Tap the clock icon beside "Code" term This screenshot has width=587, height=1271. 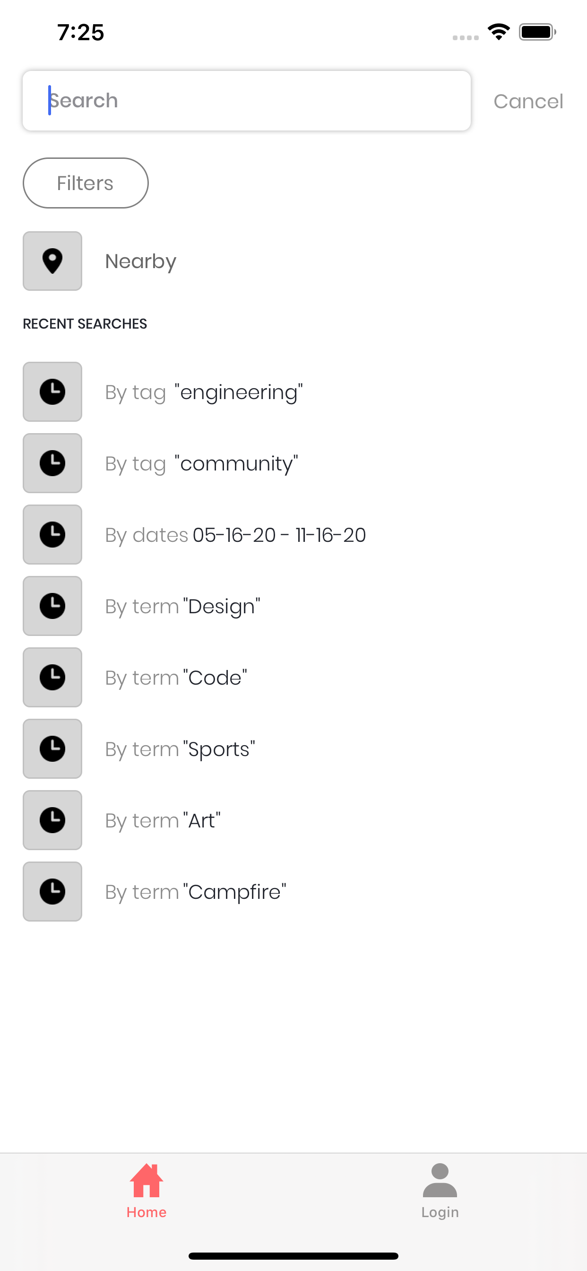[52, 678]
